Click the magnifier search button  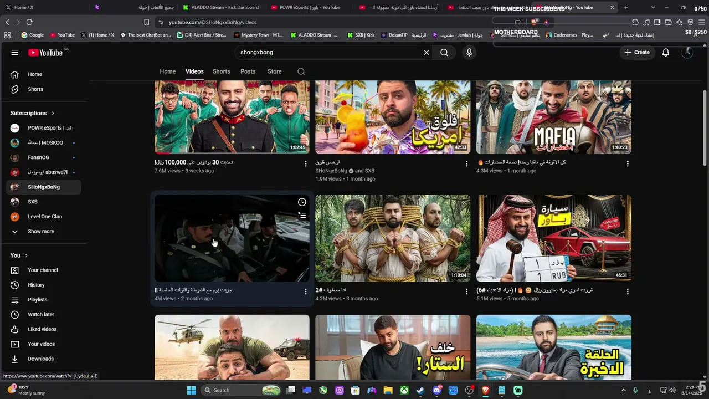(x=444, y=52)
